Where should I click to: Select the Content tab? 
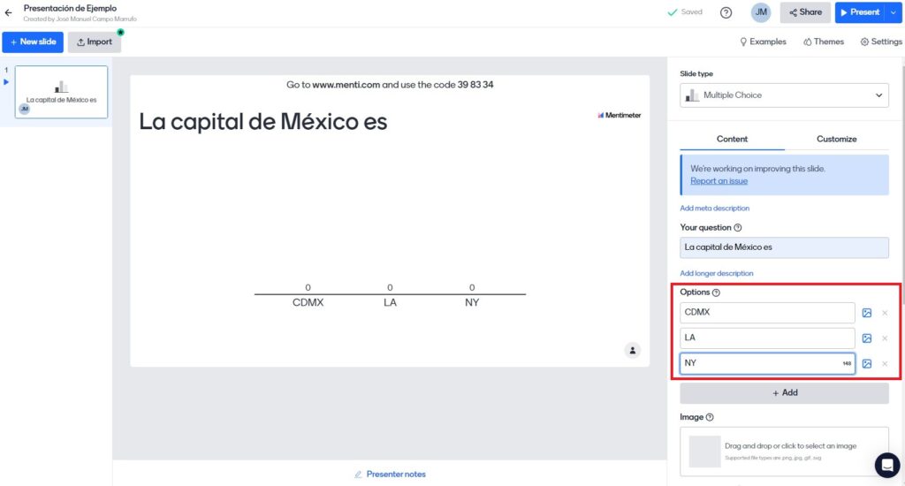[732, 139]
